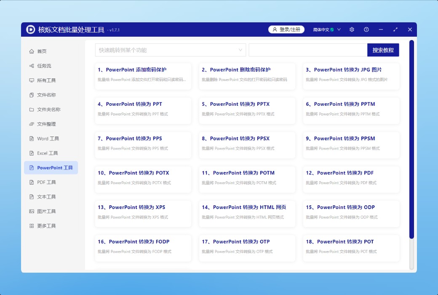Viewport: 438px width, 295px height.
Task: Open the 简体中文 language dropdown
Action: (327, 29)
